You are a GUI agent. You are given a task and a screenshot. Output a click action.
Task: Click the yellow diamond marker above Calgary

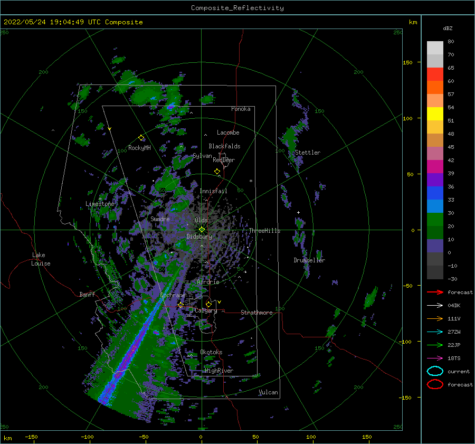(x=208, y=304)
